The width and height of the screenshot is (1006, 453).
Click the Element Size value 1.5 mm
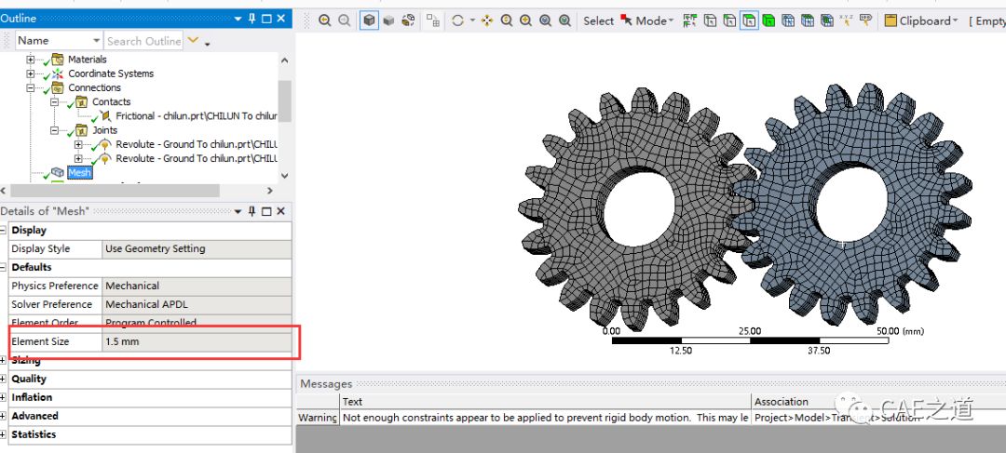point(197,341)
